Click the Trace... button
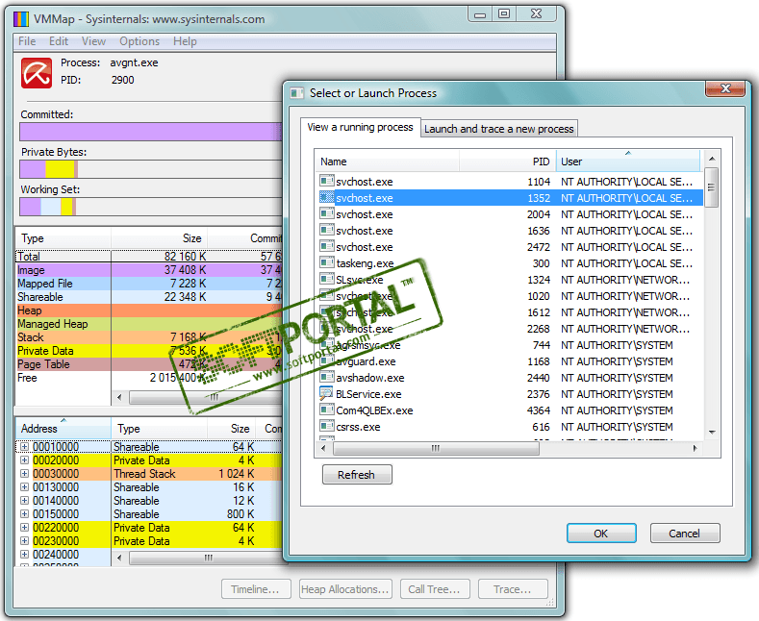This screenshot has height=621, width=759. 513,589
